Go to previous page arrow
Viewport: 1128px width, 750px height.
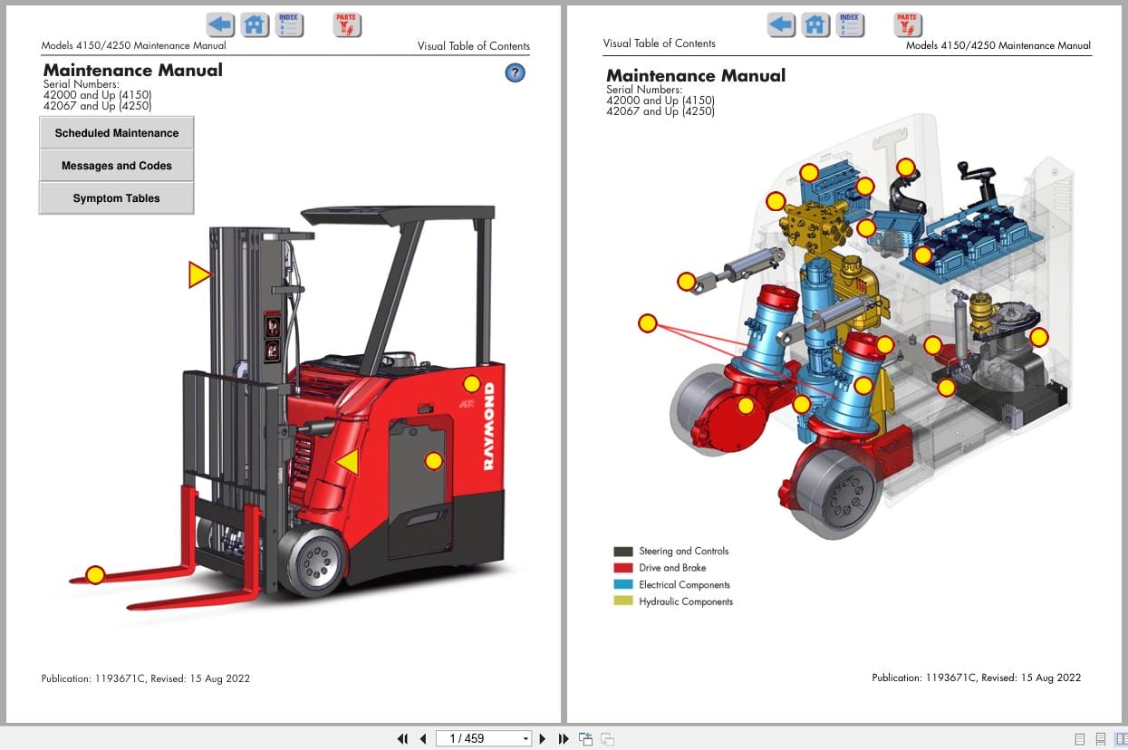(x=423, y=739)
